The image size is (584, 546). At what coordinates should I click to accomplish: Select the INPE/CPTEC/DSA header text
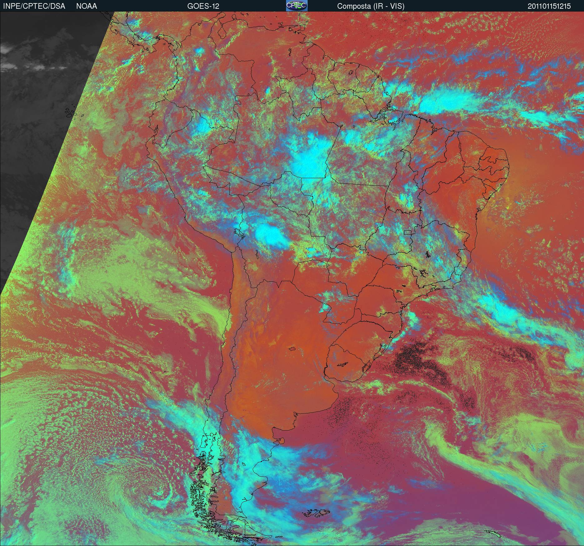tap(34, 6)
